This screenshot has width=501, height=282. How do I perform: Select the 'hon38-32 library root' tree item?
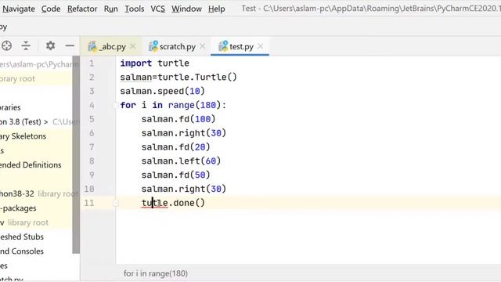(38, 193)
